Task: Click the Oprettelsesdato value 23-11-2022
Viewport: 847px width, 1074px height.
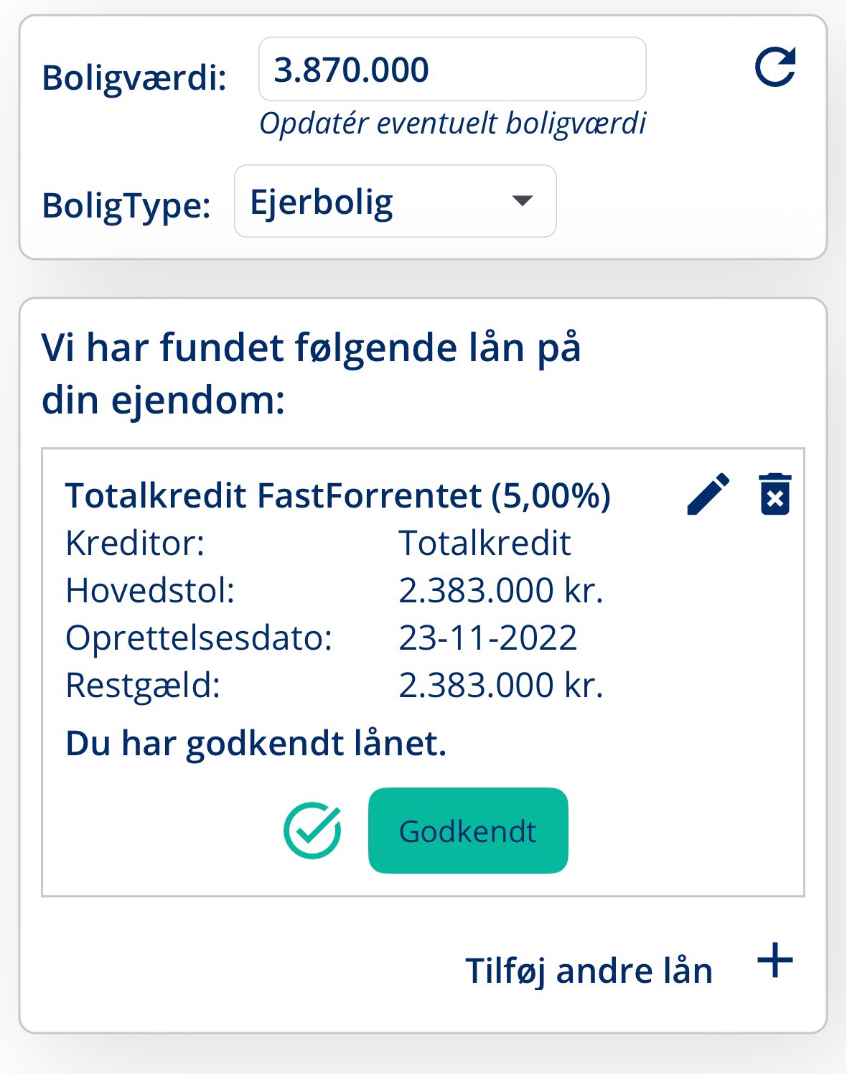Action: point(487,638)
